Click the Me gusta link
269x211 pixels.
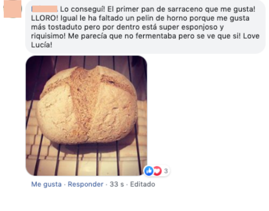click(x=46, y=184)
